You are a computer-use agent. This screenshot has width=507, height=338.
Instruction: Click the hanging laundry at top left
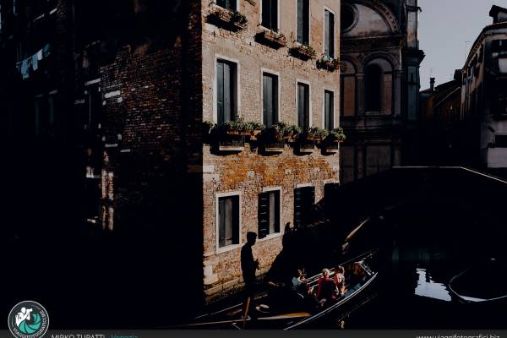point(34,61)
